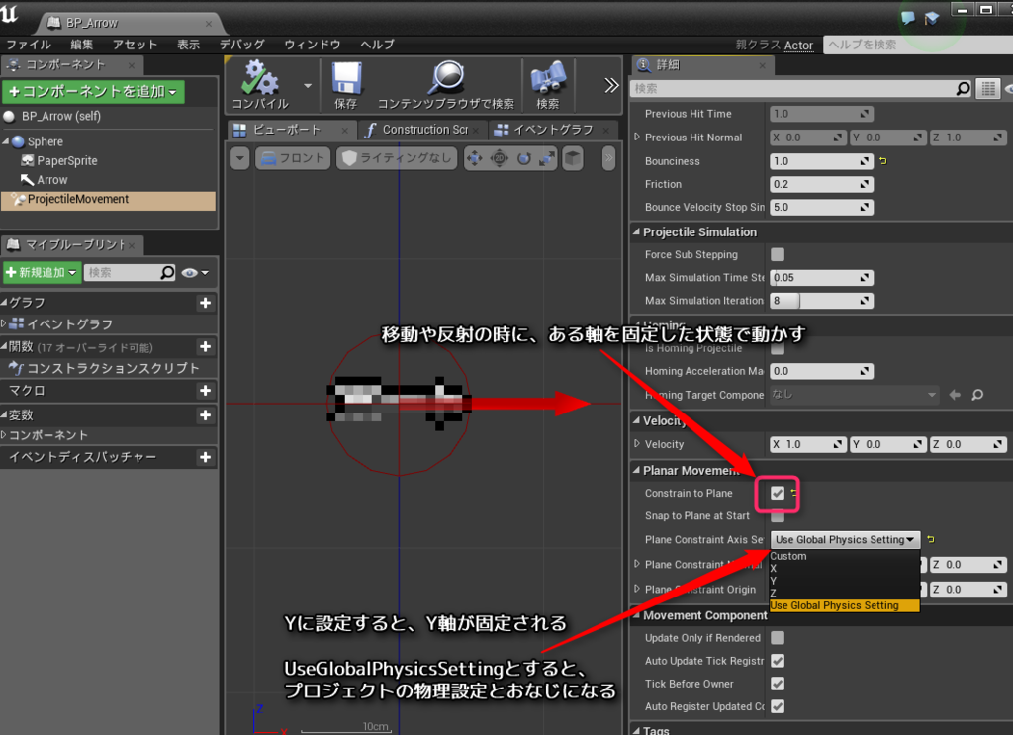Click Friction value slider field
The width and height of the screenshot is (1013, 735).
[821, 184]
